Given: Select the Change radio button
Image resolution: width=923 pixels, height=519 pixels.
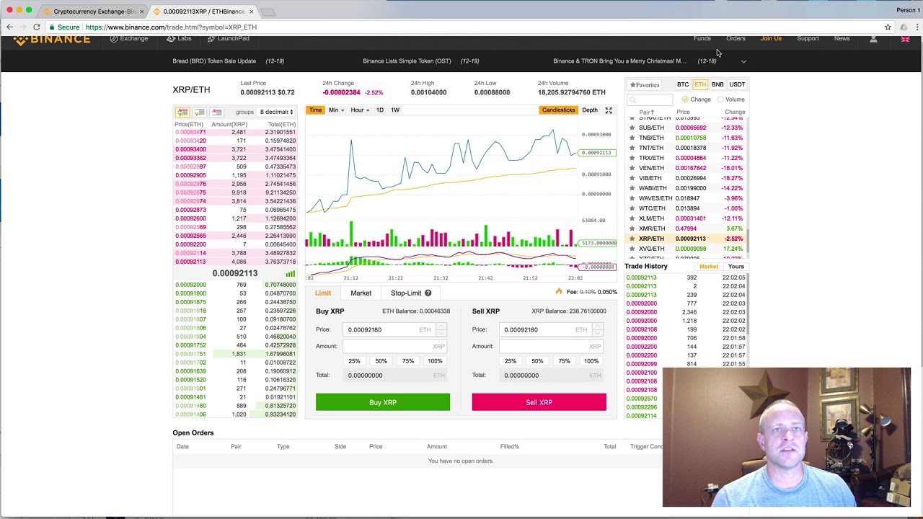Looking at the screenshot, I should [x=685, y=99].
